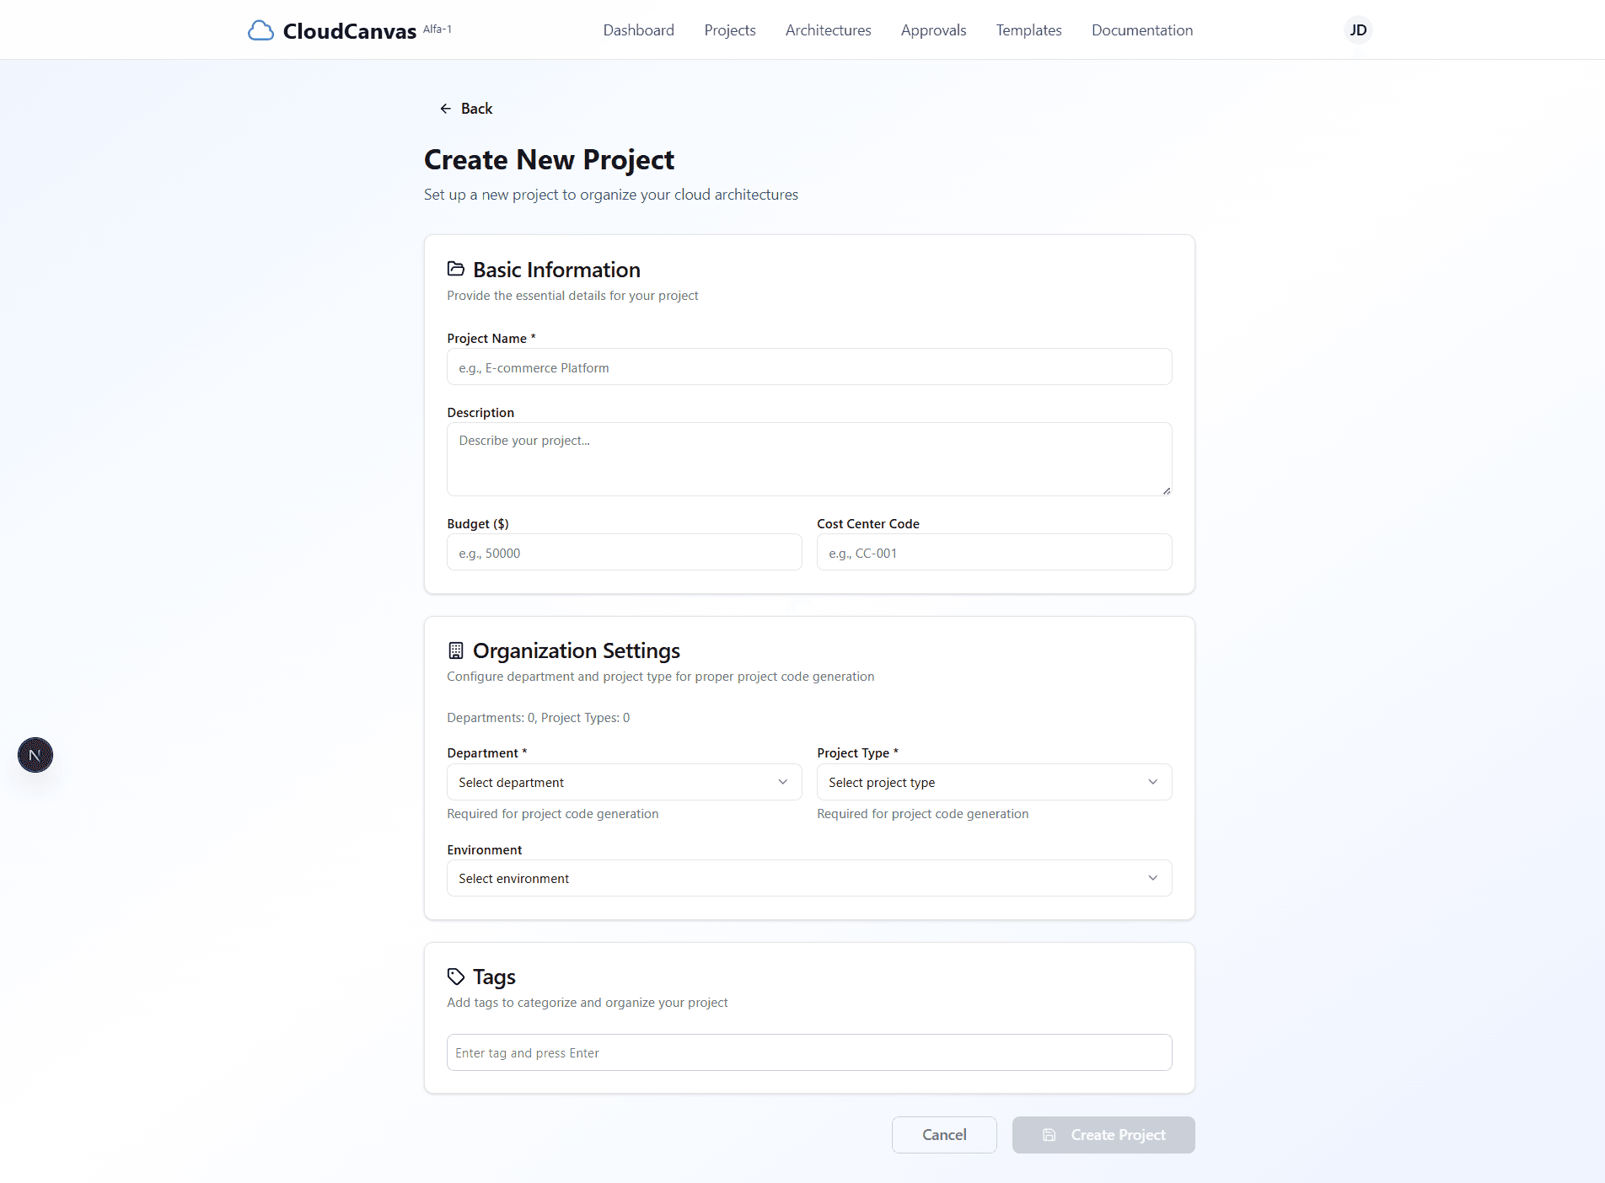Open the Select environment dropdown
The image size is (1605, 1183).
point(808,878)
